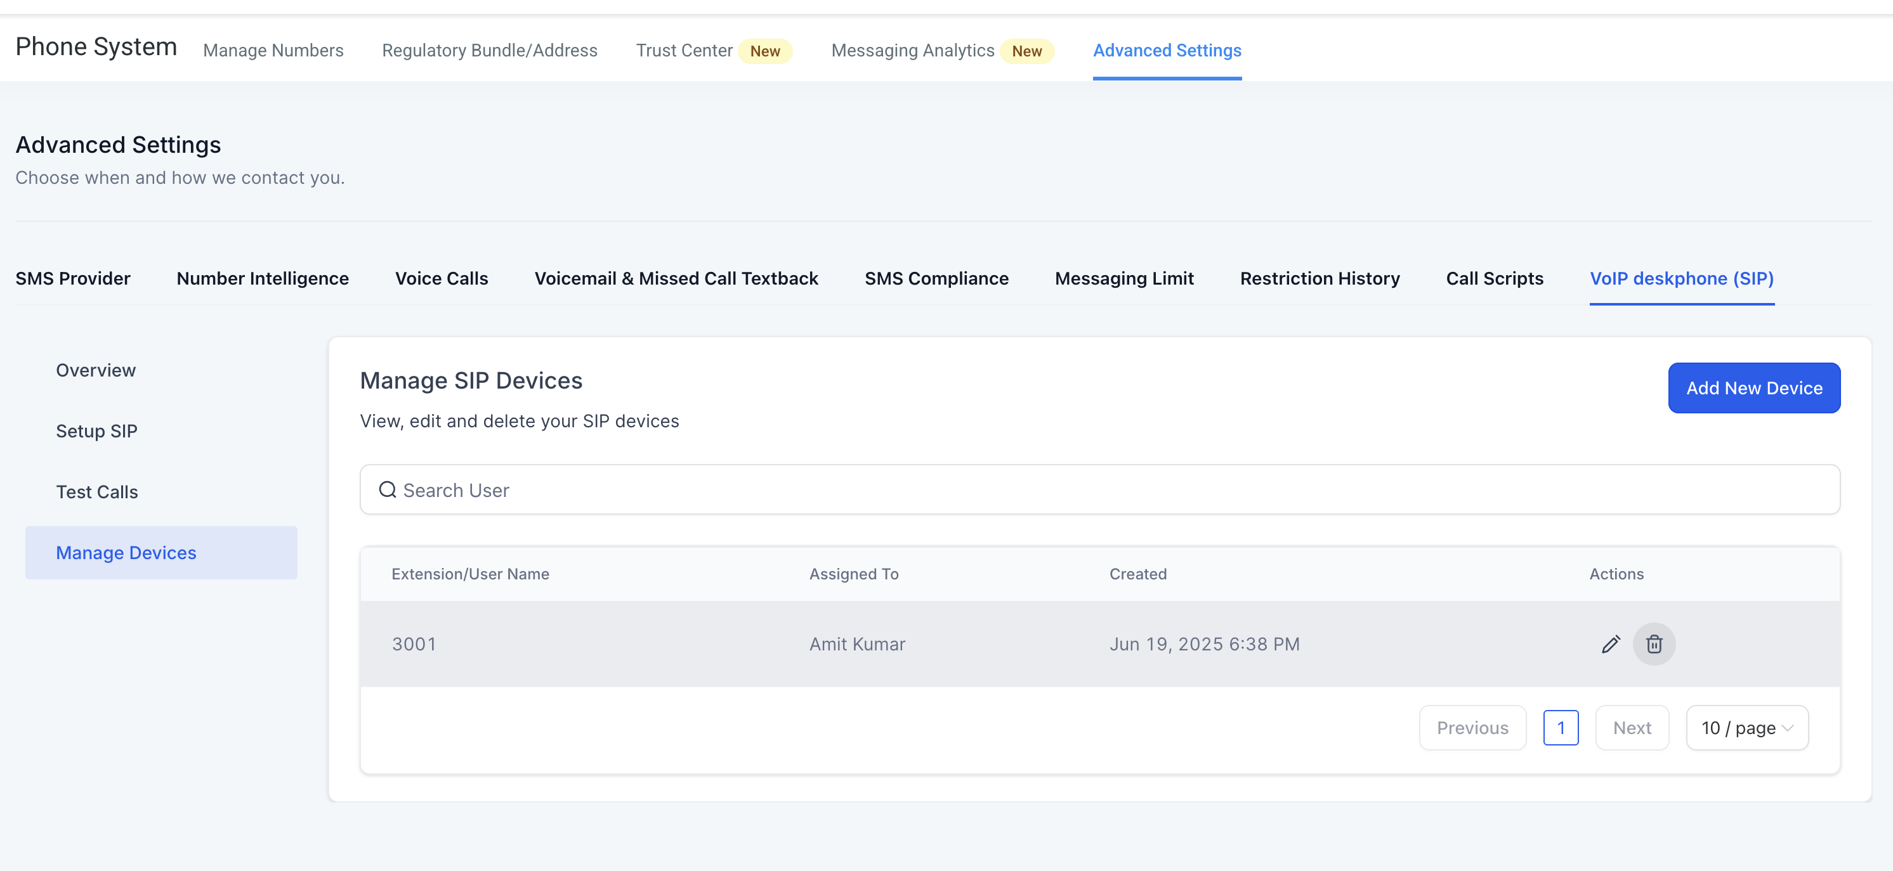
Task: Switch to the SMS Compliance tab
Action: (936, 278)
